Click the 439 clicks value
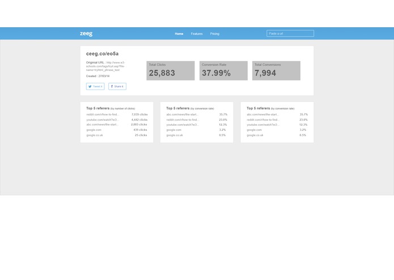This screenshot has width=394, height=280. (140, 130)
